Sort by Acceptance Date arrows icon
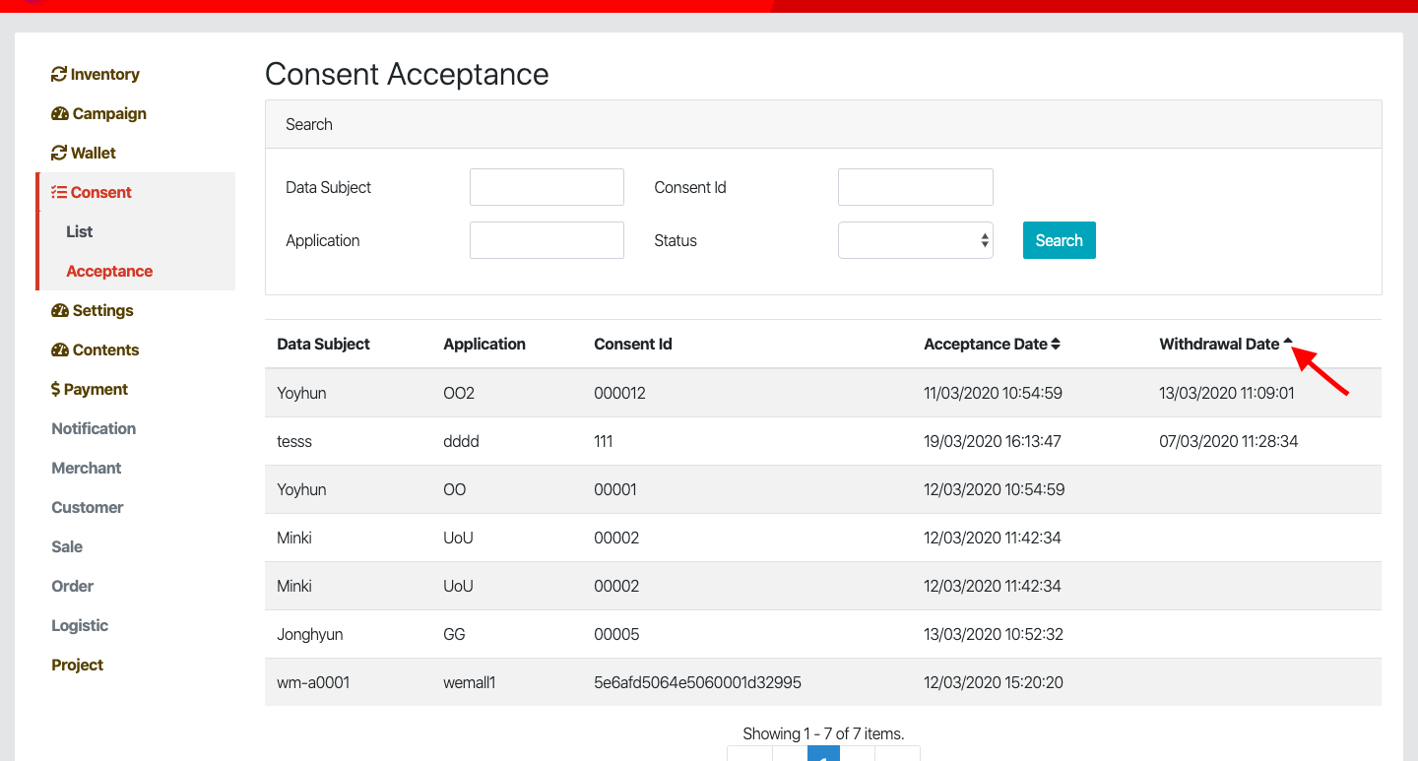Screen dimensions: 1418x761 point(1056,345)
